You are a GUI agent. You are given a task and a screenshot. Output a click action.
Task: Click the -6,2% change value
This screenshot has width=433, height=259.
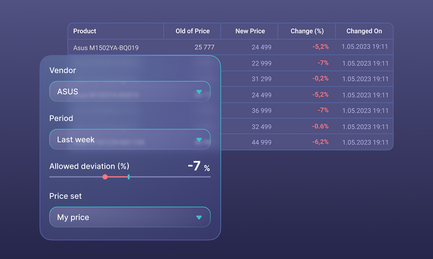[320, 142]
